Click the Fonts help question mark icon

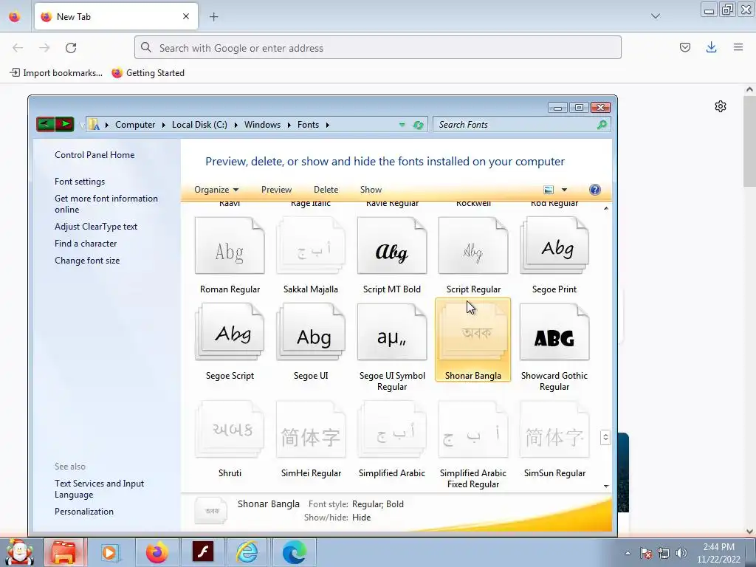point(595,190)
